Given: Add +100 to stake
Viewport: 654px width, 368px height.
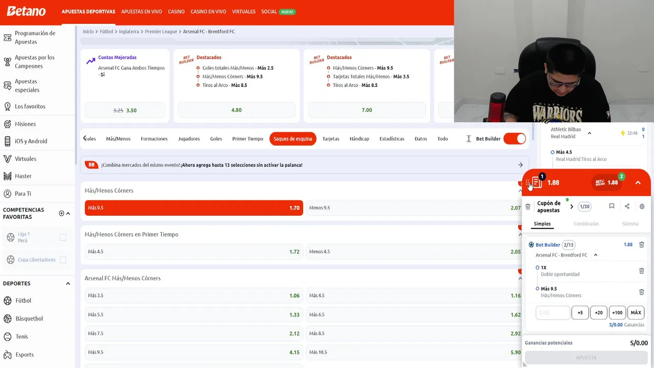Looking at the screenshot, I should click(617, 312).
